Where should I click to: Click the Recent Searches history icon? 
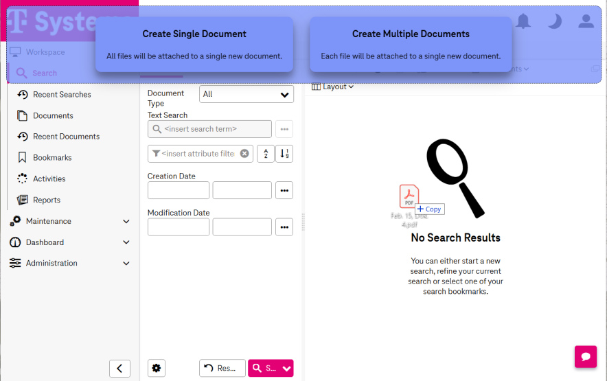23,95
